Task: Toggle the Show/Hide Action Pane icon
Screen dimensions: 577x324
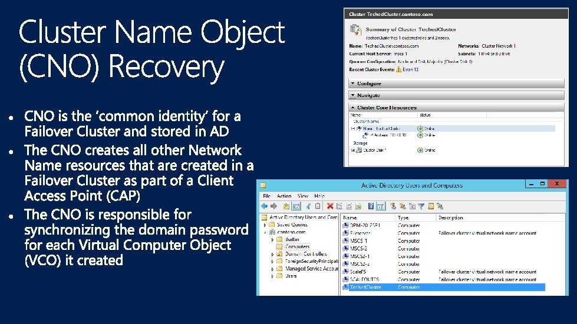Action: pyautogui.click(x=381, y=206)
